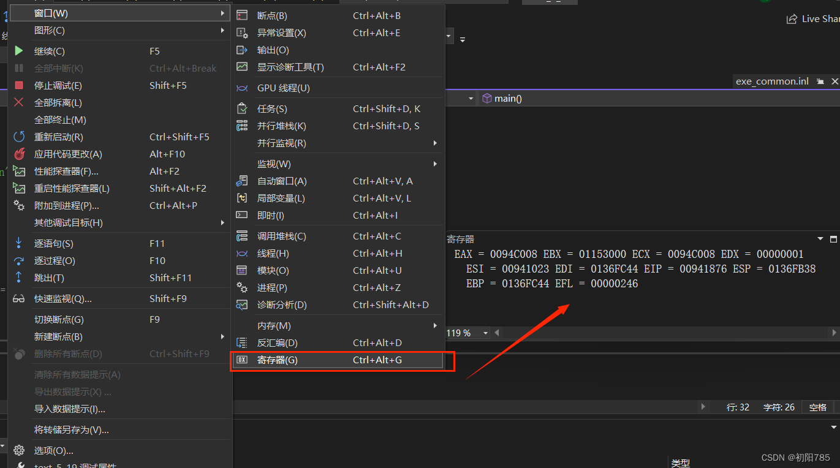Click the Registers (寄存器) 0X icon

(x=242, y=360)
